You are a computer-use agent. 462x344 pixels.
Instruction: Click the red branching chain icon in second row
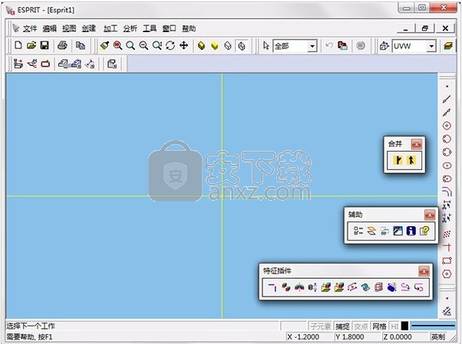click(x=31, y=64)
